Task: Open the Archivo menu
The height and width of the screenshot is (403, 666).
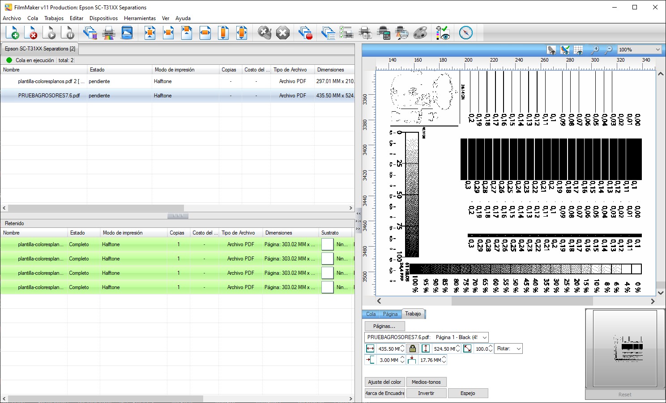Action: 12,18
